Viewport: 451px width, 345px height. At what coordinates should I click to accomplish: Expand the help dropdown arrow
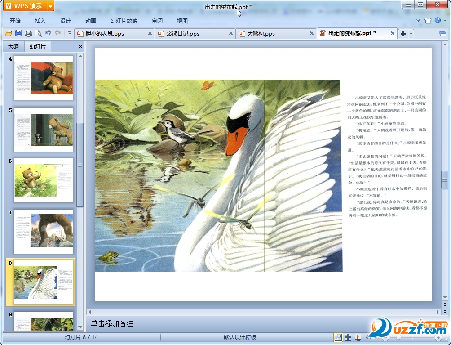(x=445, y=20)
